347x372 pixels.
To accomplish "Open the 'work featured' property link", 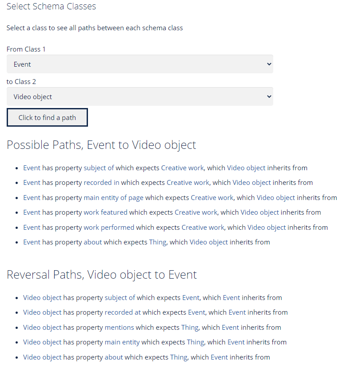I will click(x=106, y=212).
